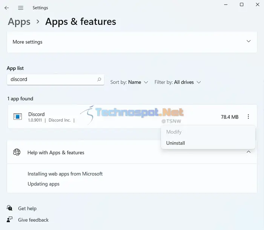Click the search magnifier icon
Image resolution: width=264 pixels, height=230 pixels.
(99, 79)
